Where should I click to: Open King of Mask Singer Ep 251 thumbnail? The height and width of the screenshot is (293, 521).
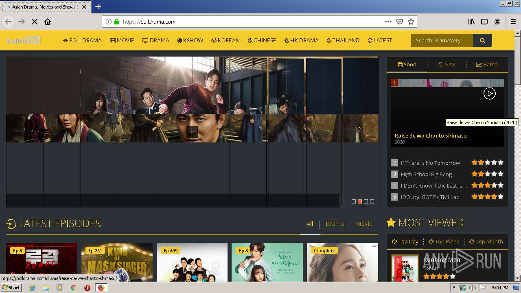pos(117,262)
